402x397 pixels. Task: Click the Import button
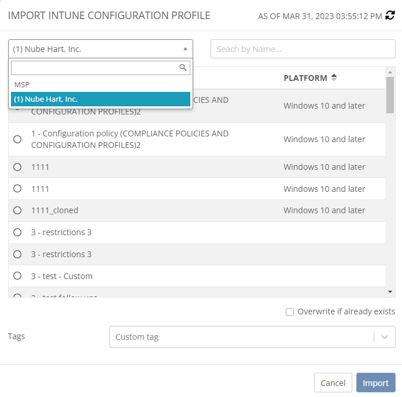pos(376,383)
